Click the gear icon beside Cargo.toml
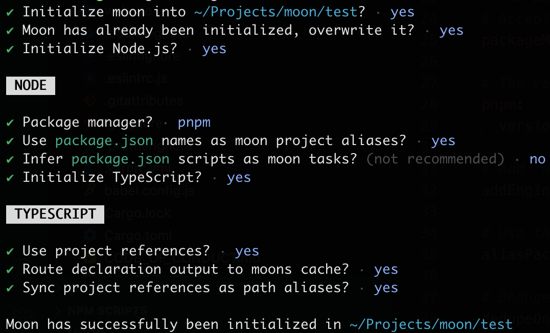Screen dimensions: 550x333 point(92,235)
